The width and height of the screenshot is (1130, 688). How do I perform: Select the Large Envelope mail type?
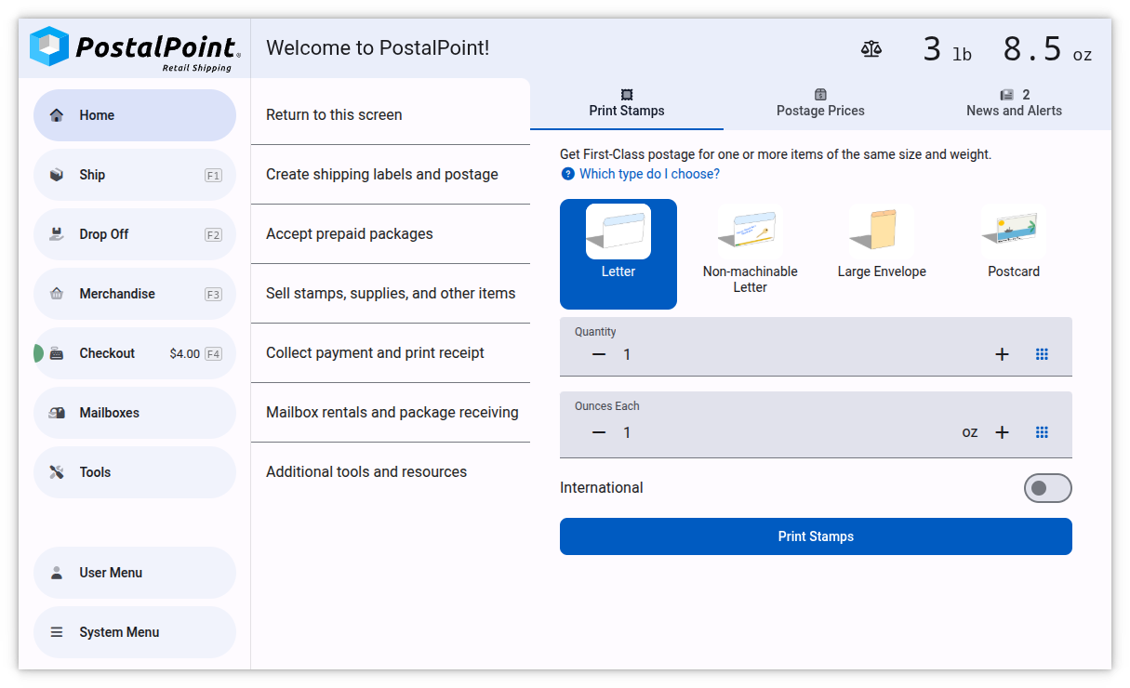click(x=881, y=242)
